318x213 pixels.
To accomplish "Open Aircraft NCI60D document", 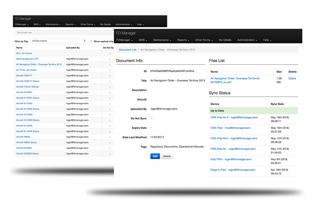I will 24,148.
